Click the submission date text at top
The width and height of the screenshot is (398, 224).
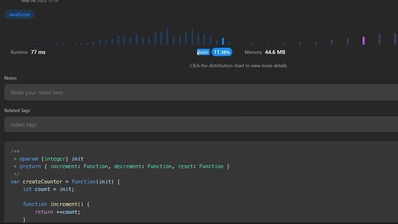[x=40, y=1]
